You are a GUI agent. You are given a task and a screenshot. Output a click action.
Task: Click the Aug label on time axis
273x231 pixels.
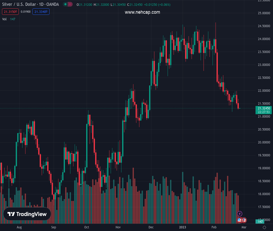[19, 228]
